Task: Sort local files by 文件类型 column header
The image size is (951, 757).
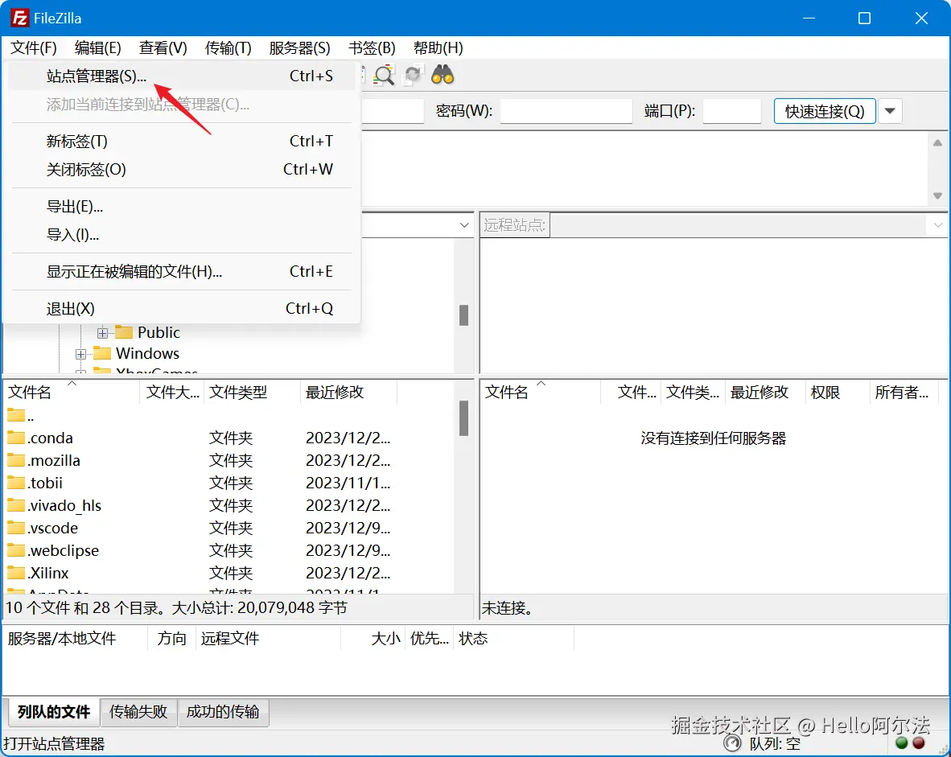Action: point(252,392)
